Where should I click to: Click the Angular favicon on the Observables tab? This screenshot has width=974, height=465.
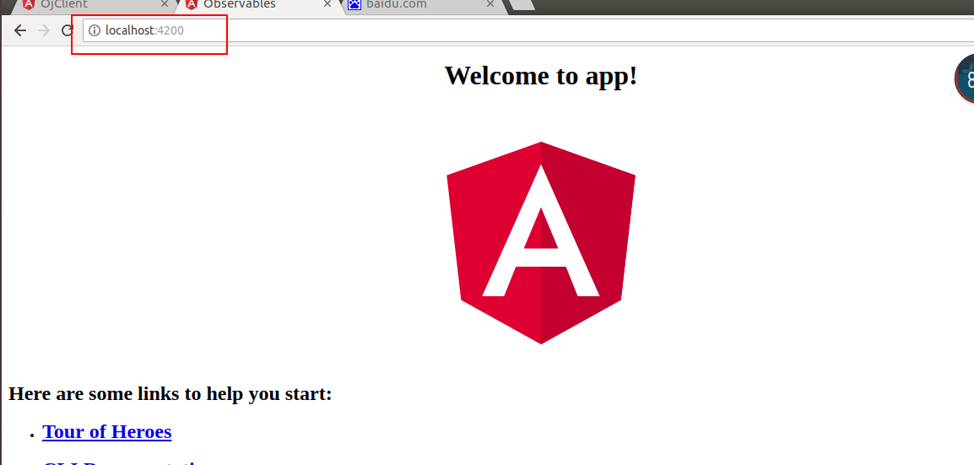192,4
